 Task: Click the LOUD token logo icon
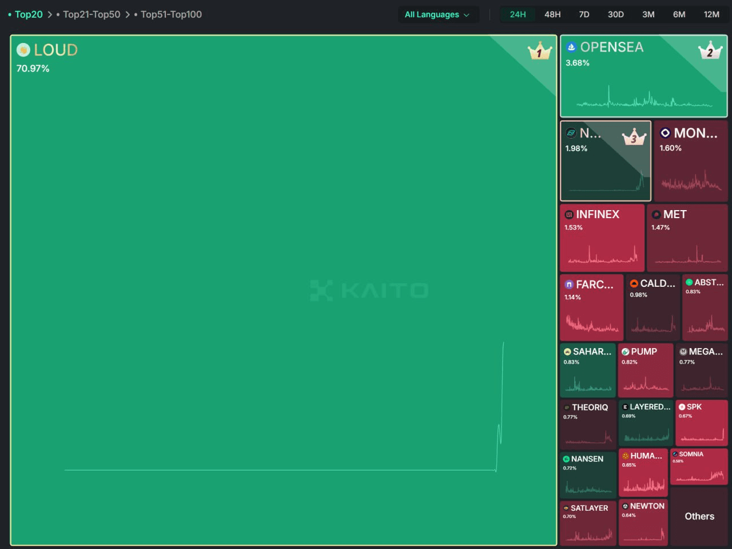(x=23, y=50)
